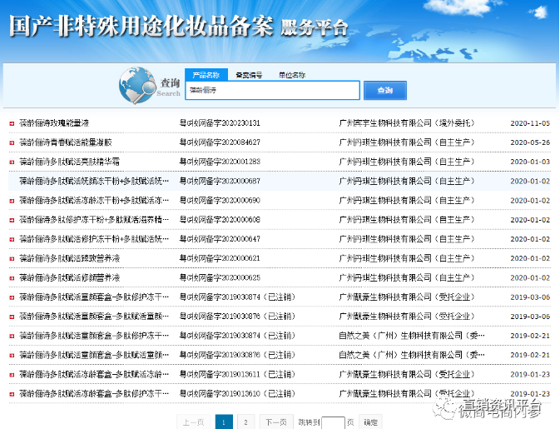Click date 2019-01-23 in row 2019013611
The height and width of the screenshot is (429, 560).
click(530, 374)
